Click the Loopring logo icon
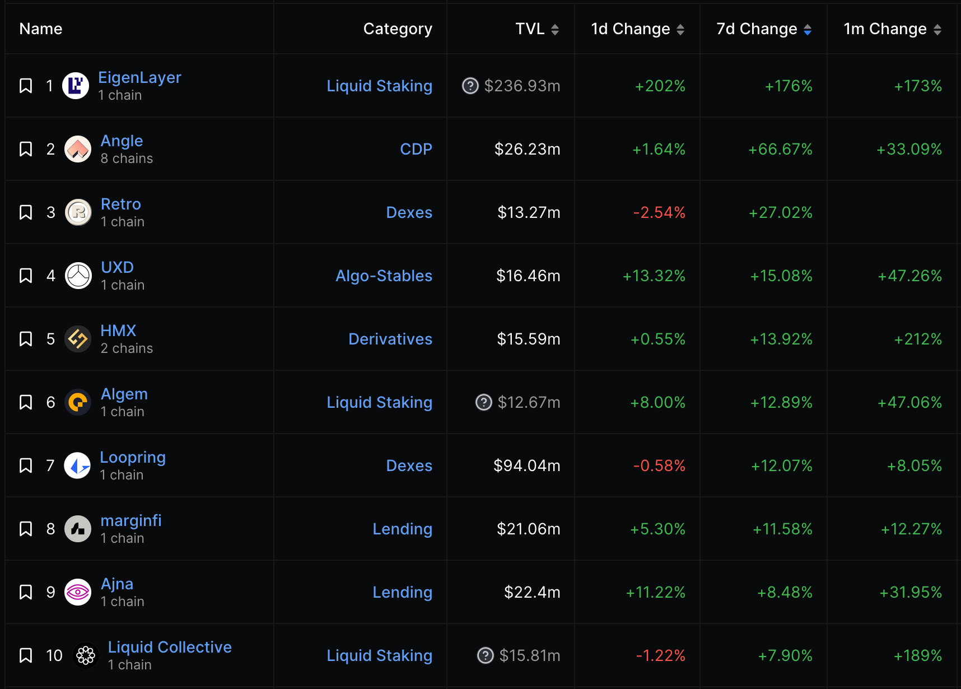 click(x=77, y=465)
